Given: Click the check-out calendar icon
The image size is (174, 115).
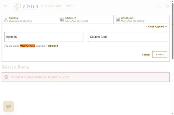Looking at the screenshot, I should tap(118, 19).
